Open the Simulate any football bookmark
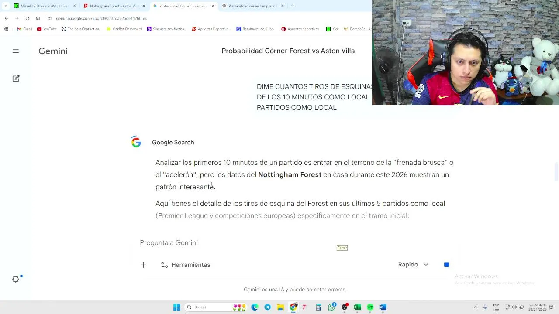Viewport: 559px width, 314px height. [166, 29]
